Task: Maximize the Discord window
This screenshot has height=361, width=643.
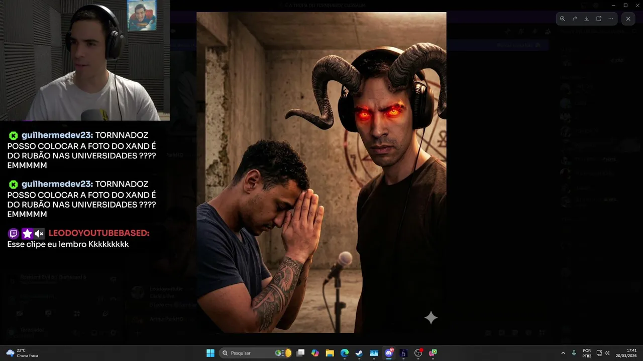Action: [x=625, y=5]
